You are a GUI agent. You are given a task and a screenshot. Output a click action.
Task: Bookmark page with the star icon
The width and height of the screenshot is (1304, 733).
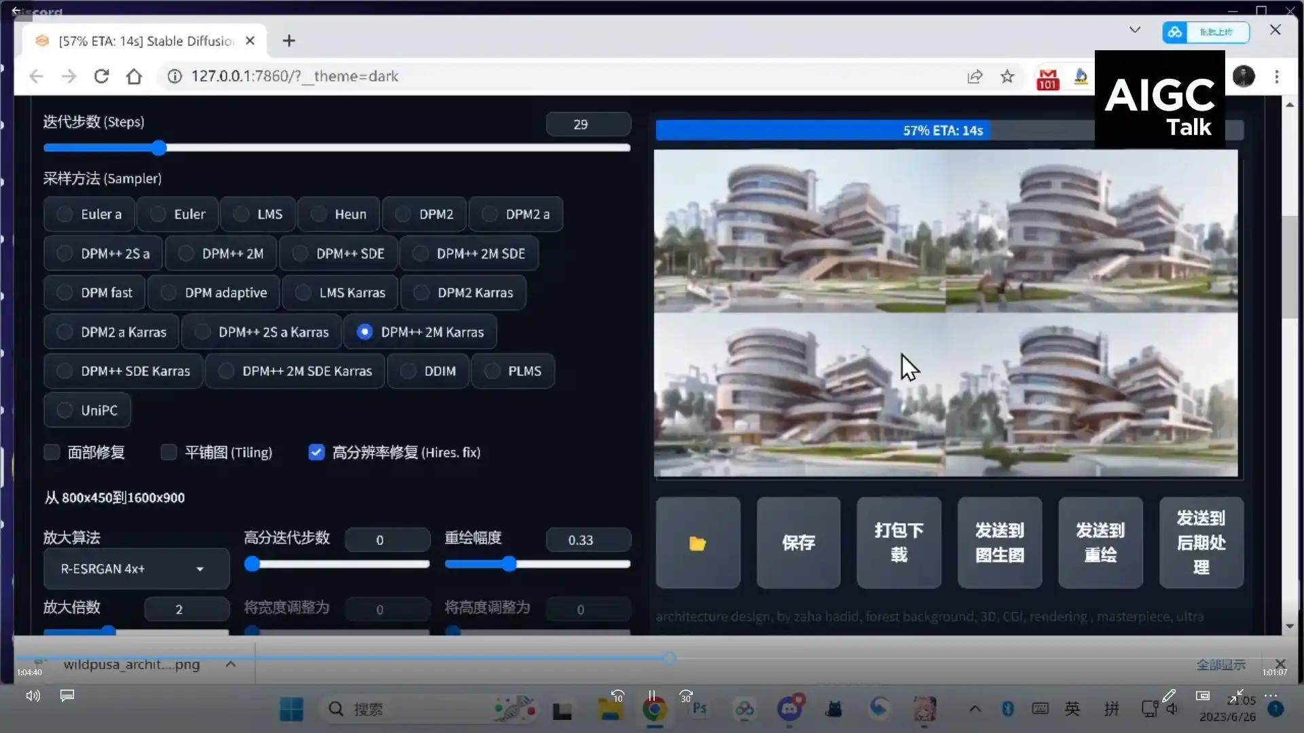pos(1007,76)
